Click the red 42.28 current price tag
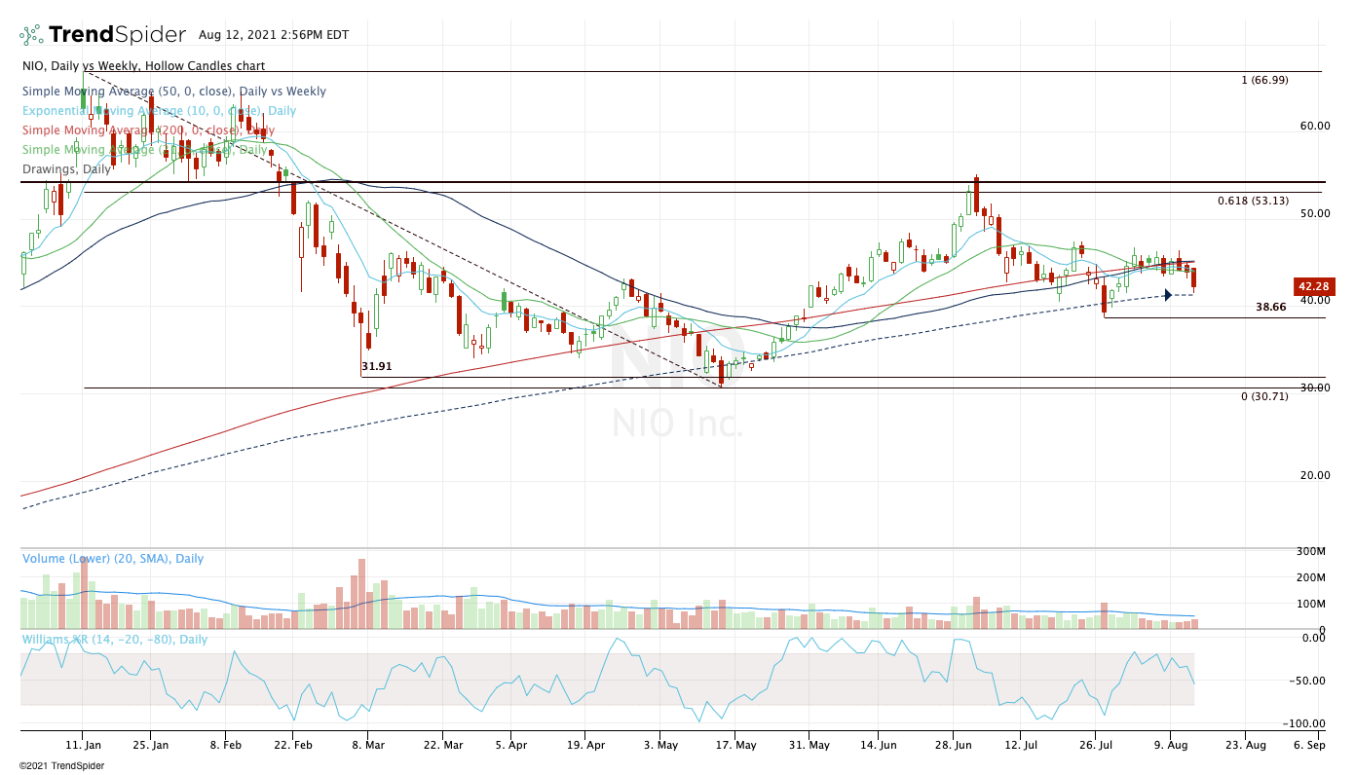This screenshot has height=775, width=1355. click(x=1312, y=286)
